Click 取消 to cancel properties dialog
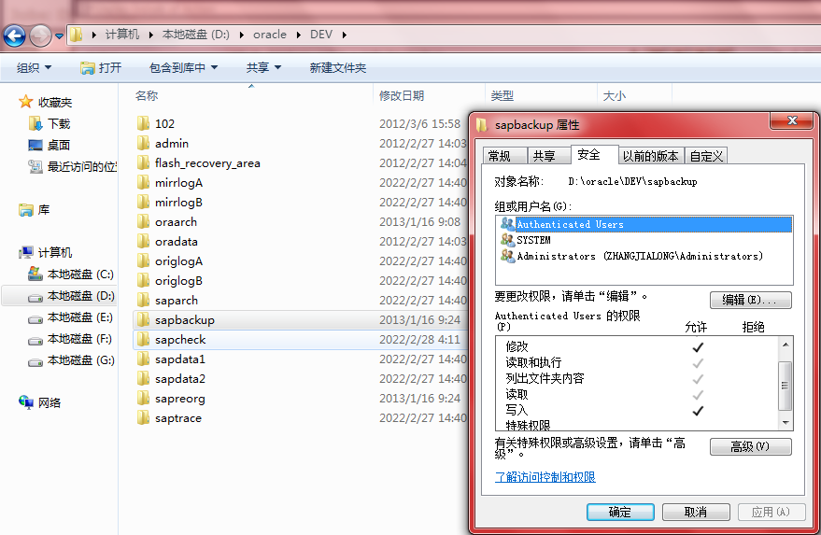The width and height of the screenshot is (821, 535). 696,512
